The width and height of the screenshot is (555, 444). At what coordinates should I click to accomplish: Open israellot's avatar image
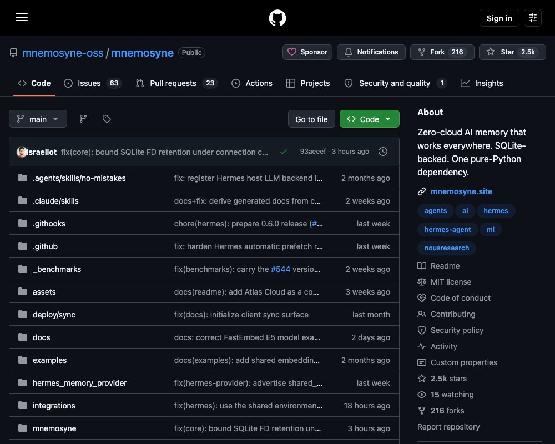click(x=22, y=152)
